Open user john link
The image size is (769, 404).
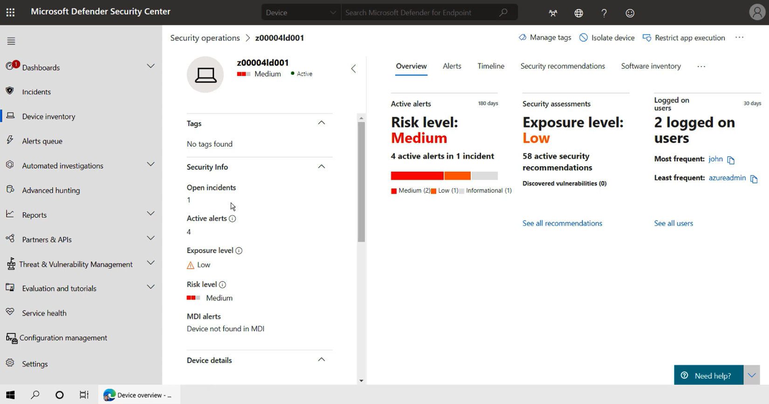pos(715,159)
